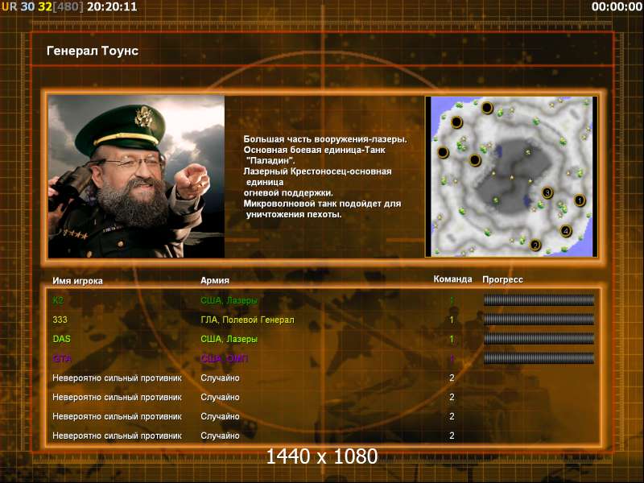Click the "Прогресс" column header

click(502, 279)
